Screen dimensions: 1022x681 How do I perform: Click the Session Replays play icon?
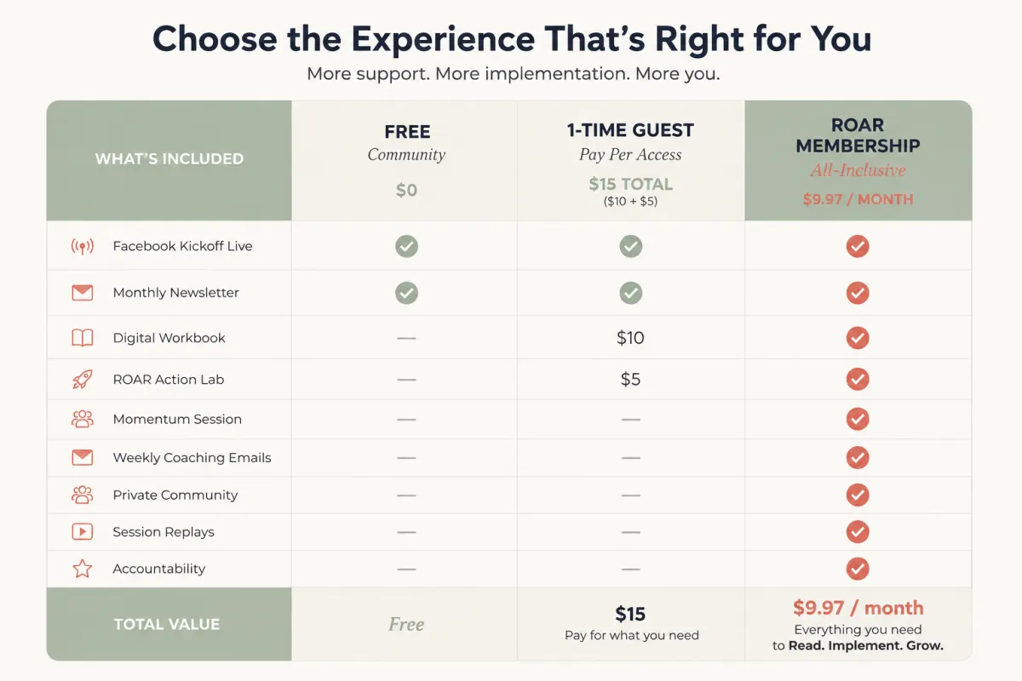[83, 532]
